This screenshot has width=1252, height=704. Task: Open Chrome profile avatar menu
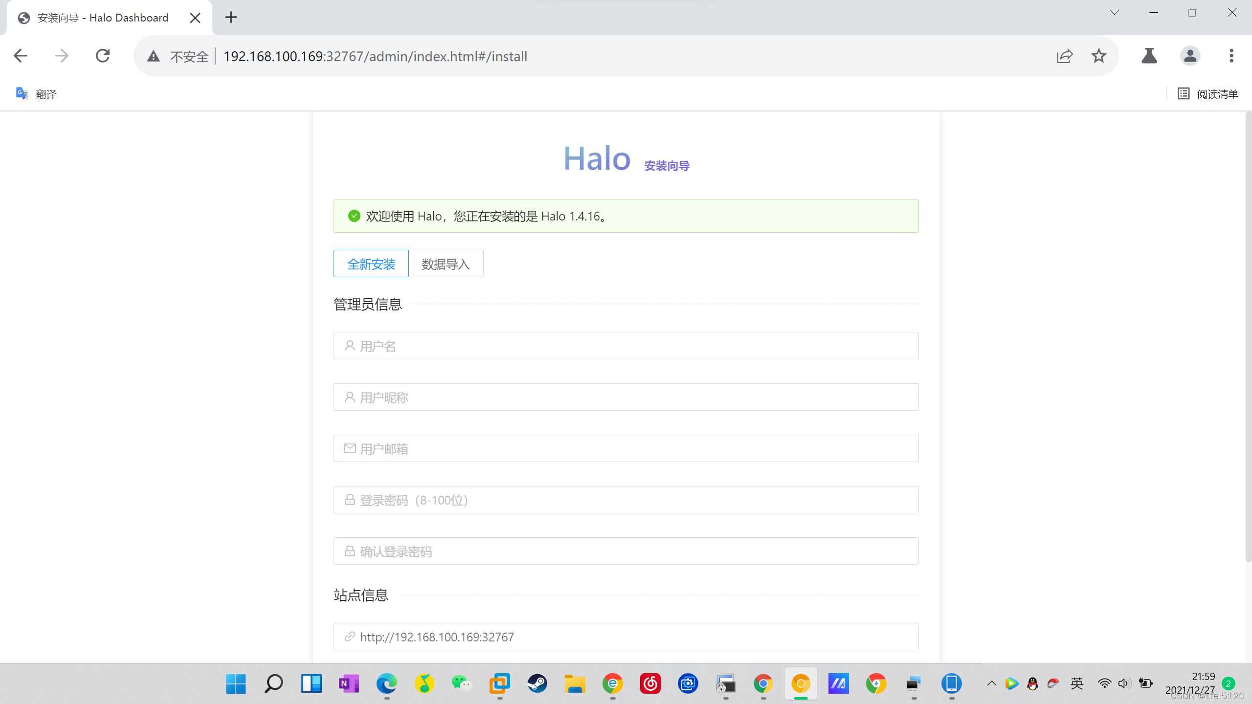1190,56
